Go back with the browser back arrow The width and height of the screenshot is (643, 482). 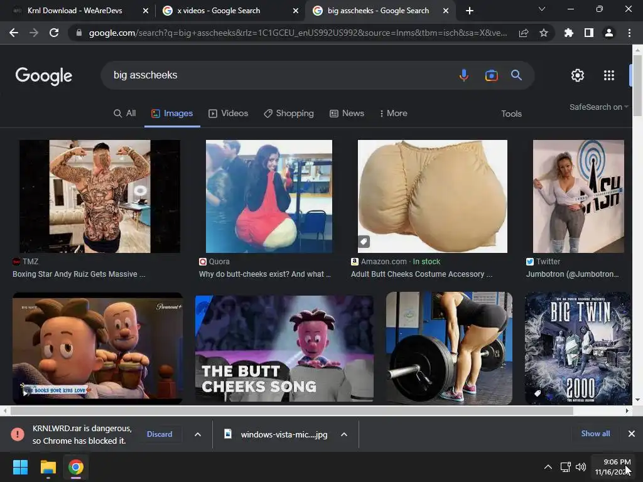[x=14, y=33]
